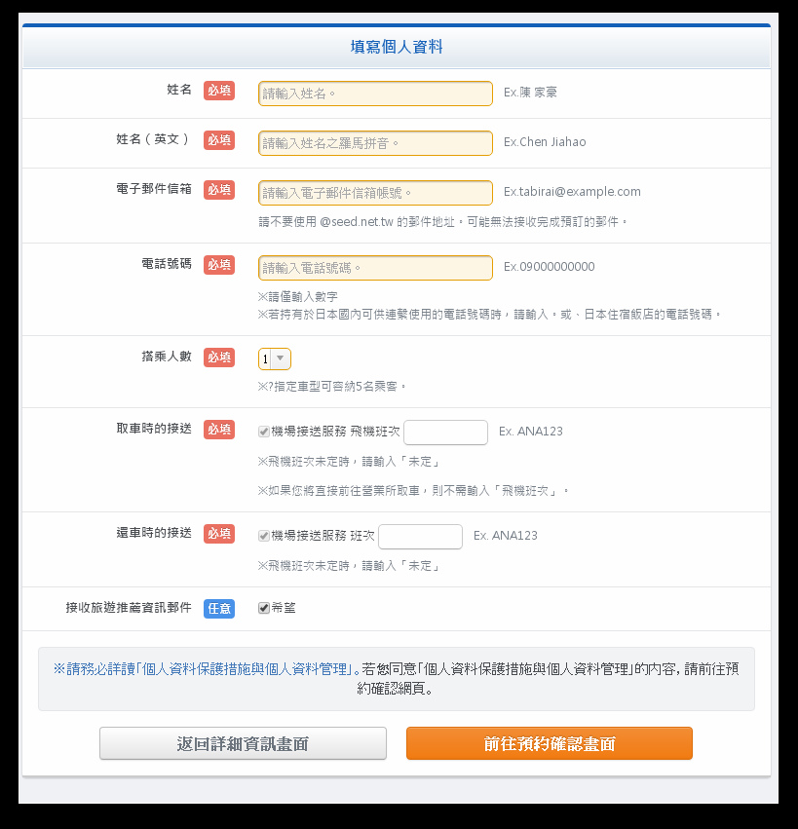This screenshot has height=829, width=798.
Task: Click the ※請僅輸入數字 note
Action: [298, 296]
